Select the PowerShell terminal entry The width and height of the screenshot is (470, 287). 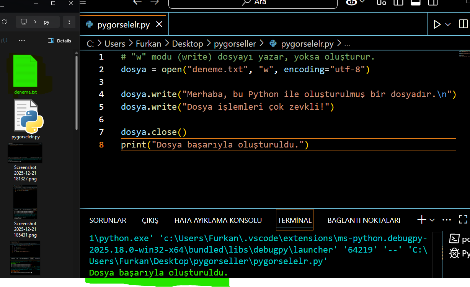[459, 239]
